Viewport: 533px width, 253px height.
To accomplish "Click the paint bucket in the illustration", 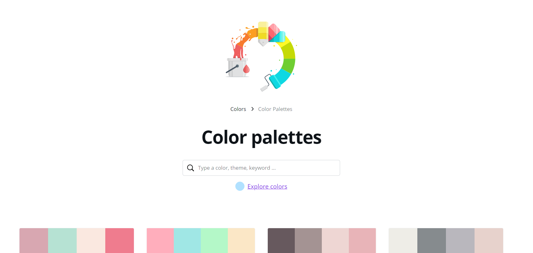I will click(238, 67).
